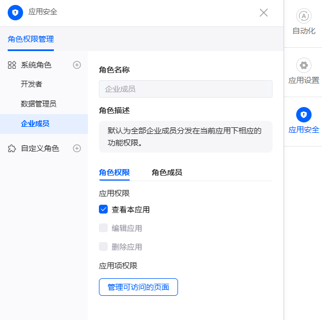Image resolution: width=322 pixels, height=320 pixels.
Task: Toggle the 编辑应用 checkbox
Action: point(103,228)
